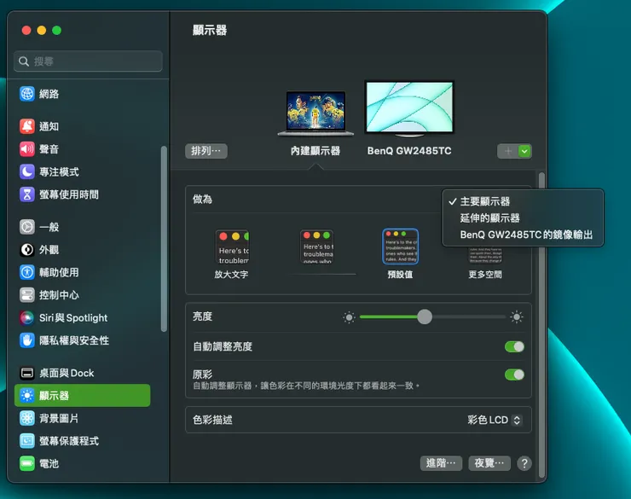Open the Siri與Spotlight icon
This screenshot has width=631, height=499.
(x=27, y=317)
